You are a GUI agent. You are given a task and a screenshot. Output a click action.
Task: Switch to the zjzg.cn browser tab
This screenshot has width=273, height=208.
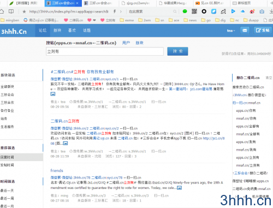tap(138, 3)
